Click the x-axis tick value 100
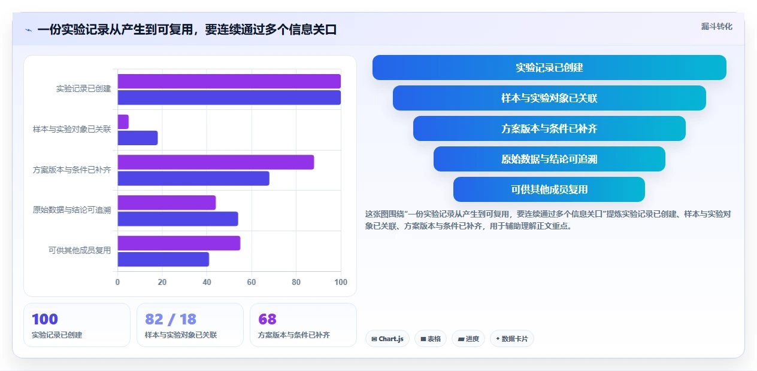The height and width of the screenshot is (371, 757). click(341, 282)
